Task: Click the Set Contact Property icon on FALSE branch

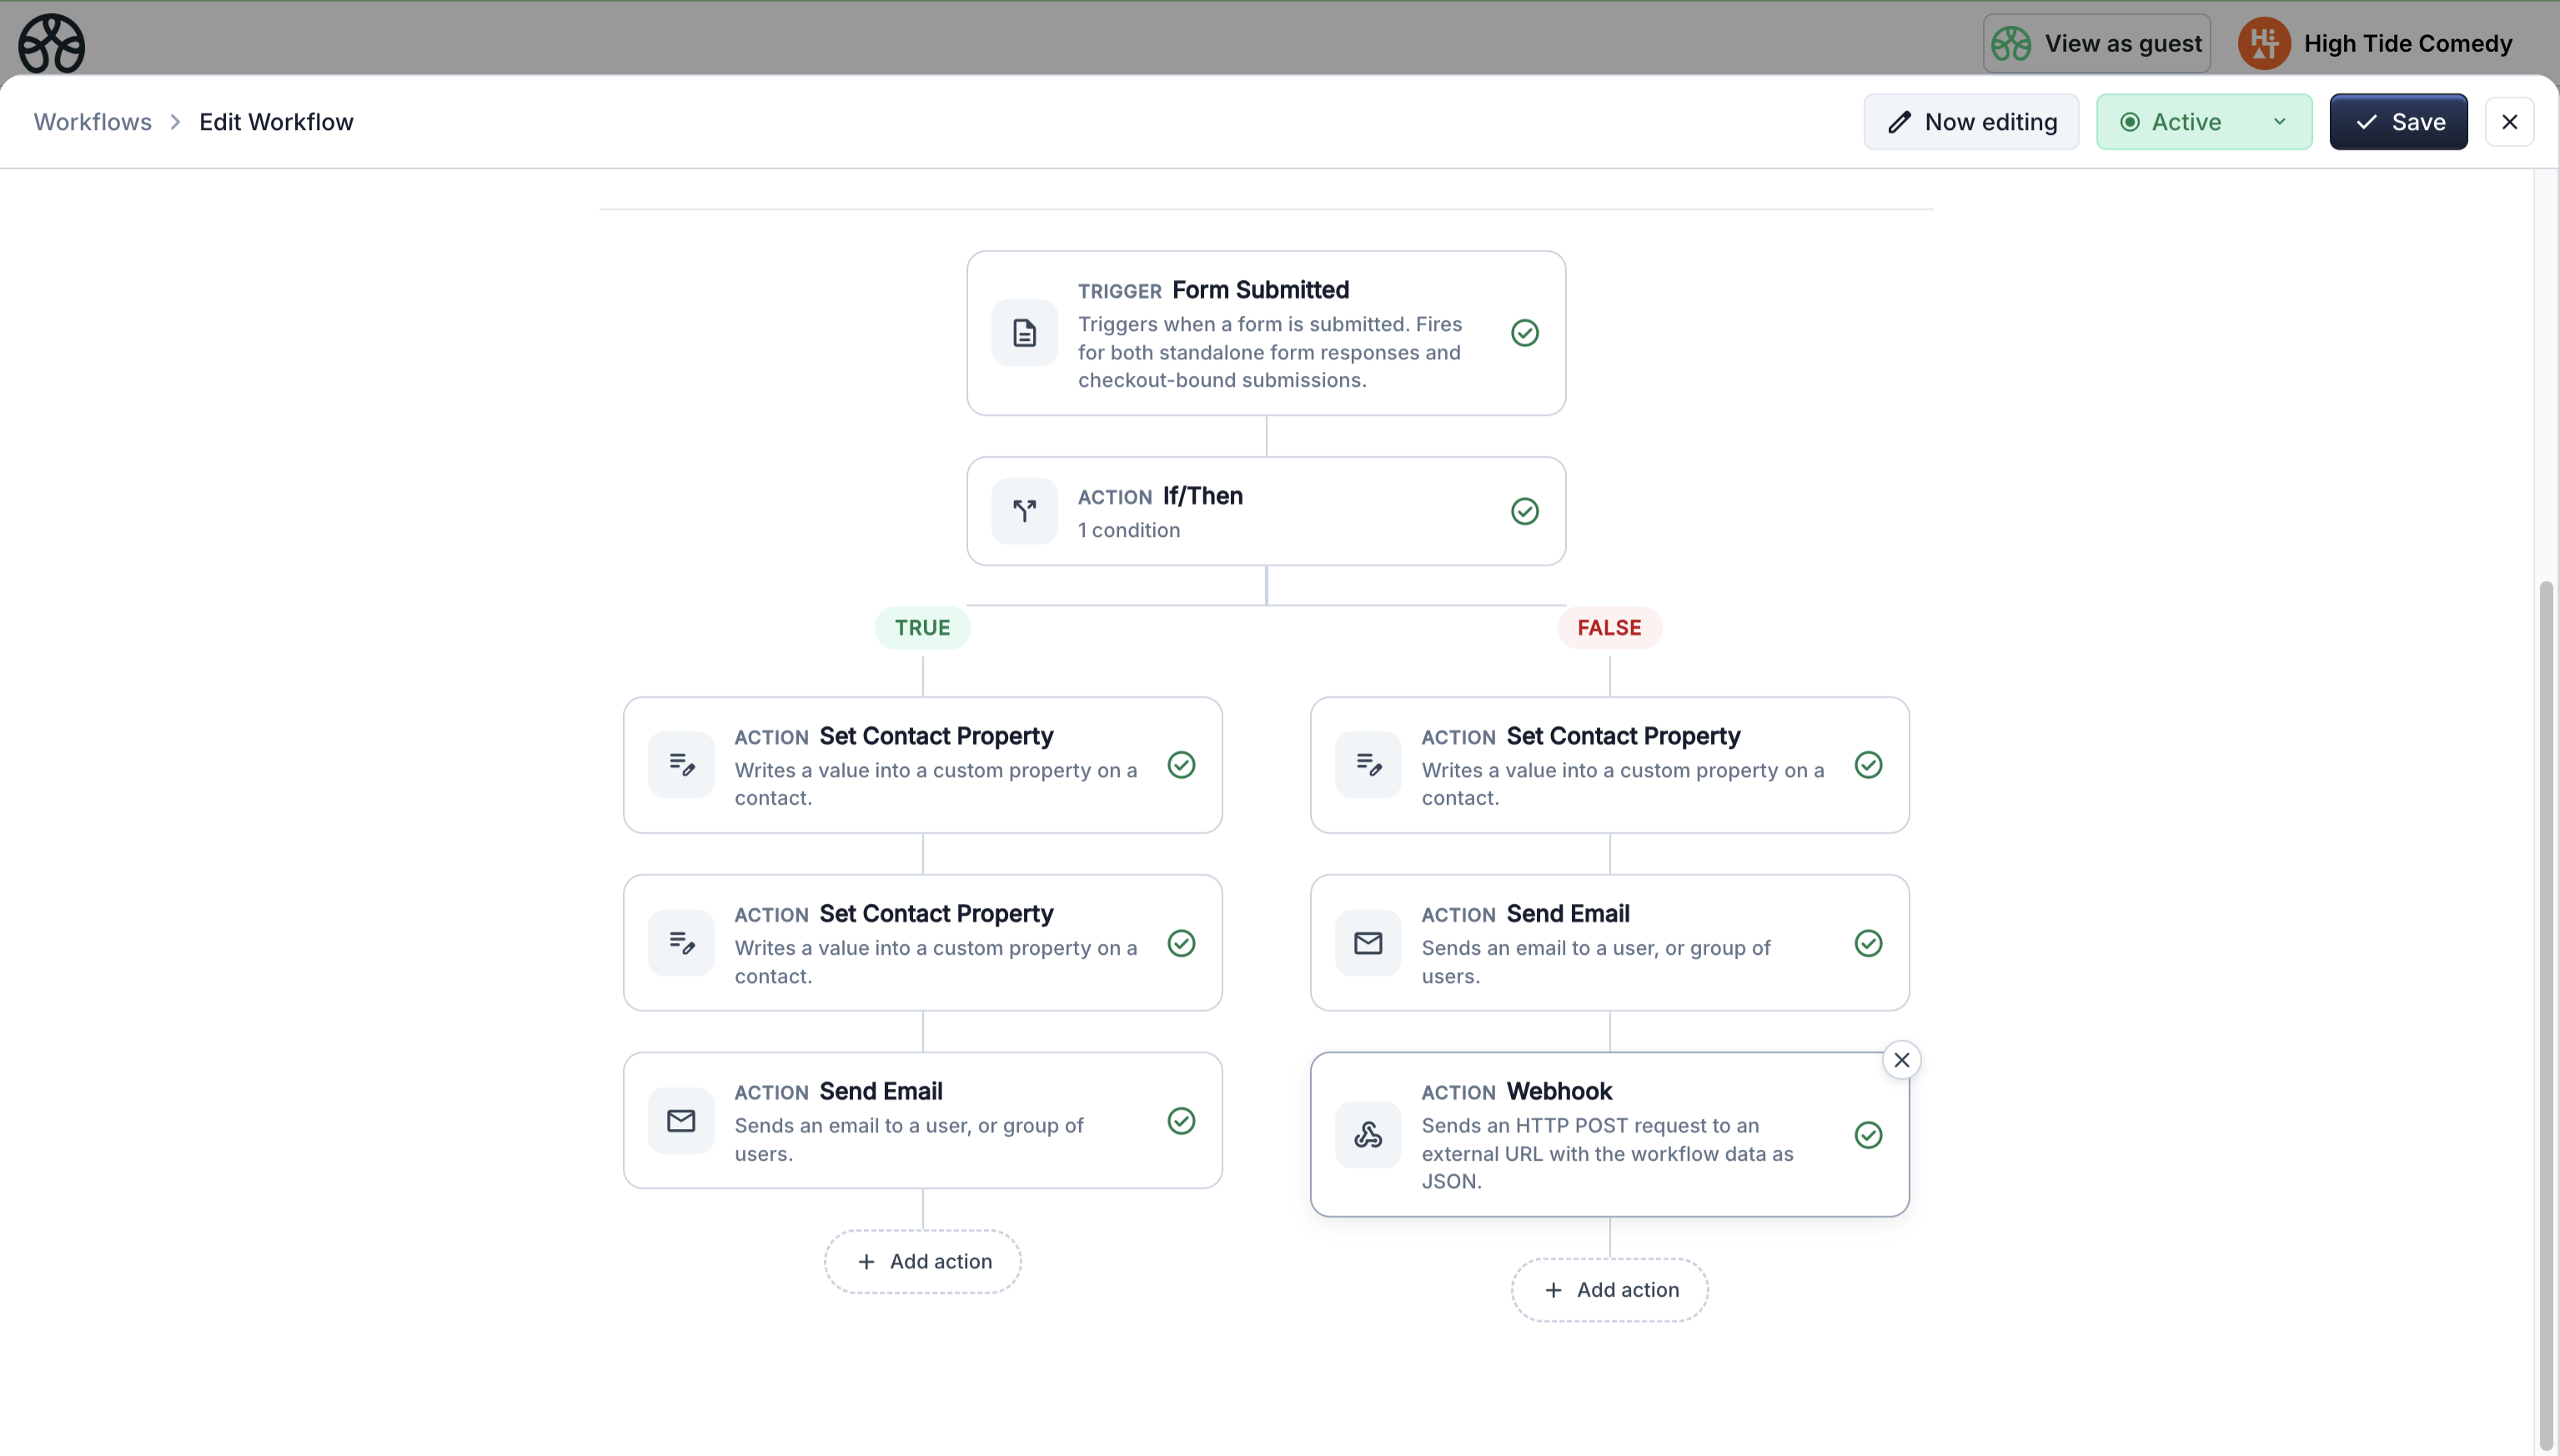Action: pos(1367,764)
